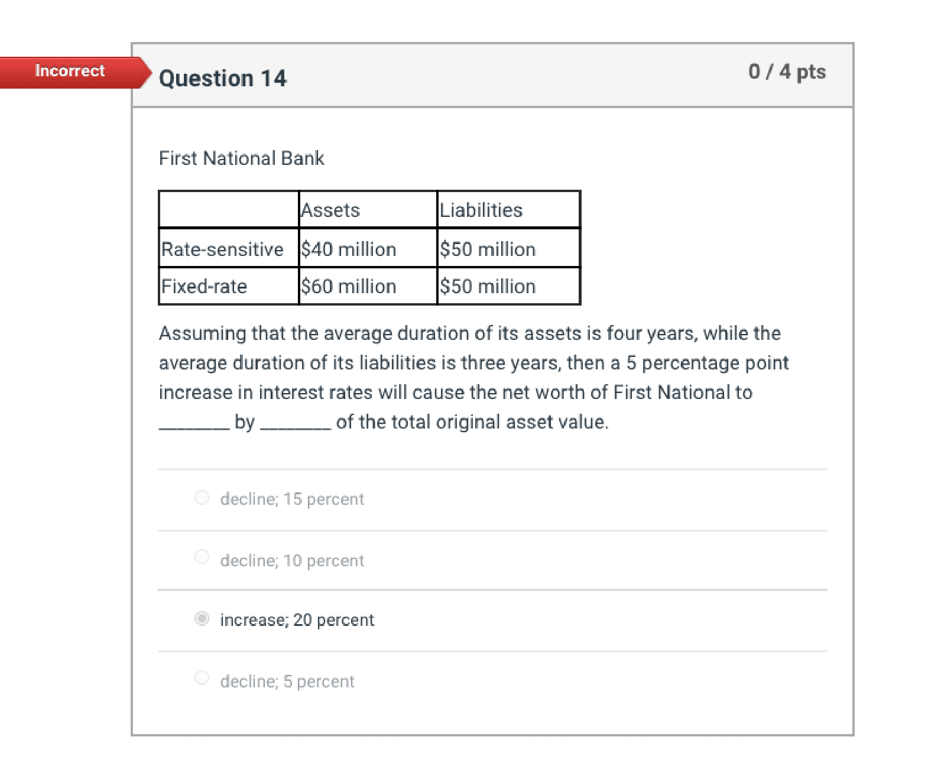Click the rate-sensitive '$50 million' liabilities cell
Screen dimensions: 941x766
tap(487, 249)
